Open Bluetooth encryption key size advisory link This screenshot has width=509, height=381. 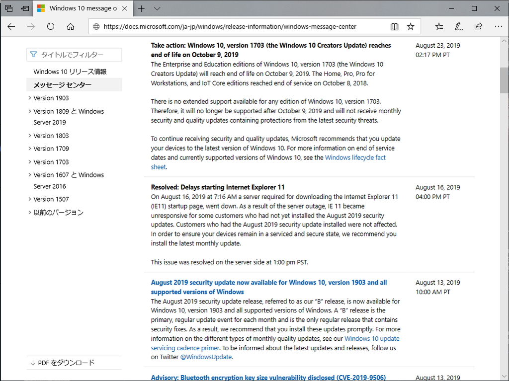268,378
